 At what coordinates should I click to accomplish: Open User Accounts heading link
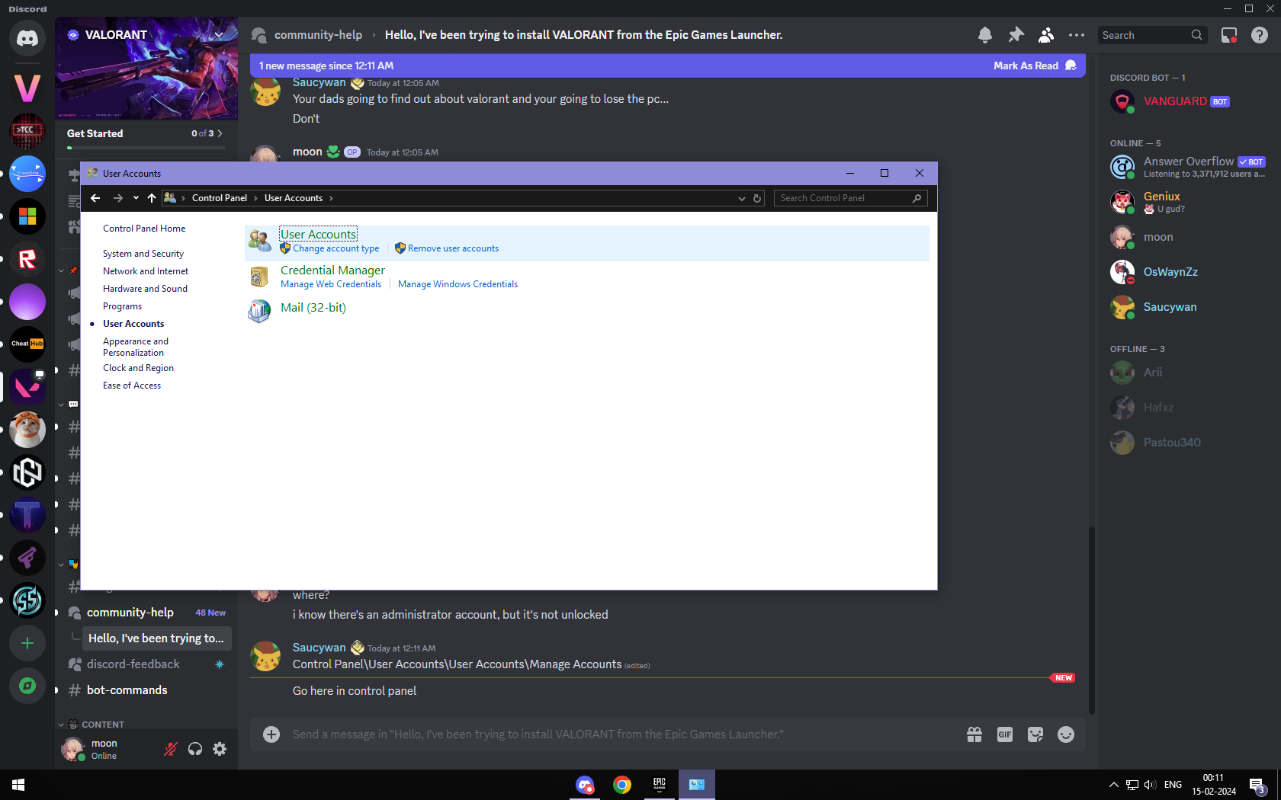pyautogui.click(x=318, y=235)
